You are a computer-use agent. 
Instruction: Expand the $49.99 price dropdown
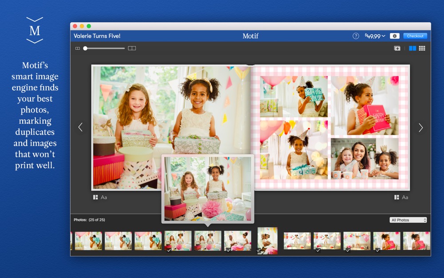[375, 36]
